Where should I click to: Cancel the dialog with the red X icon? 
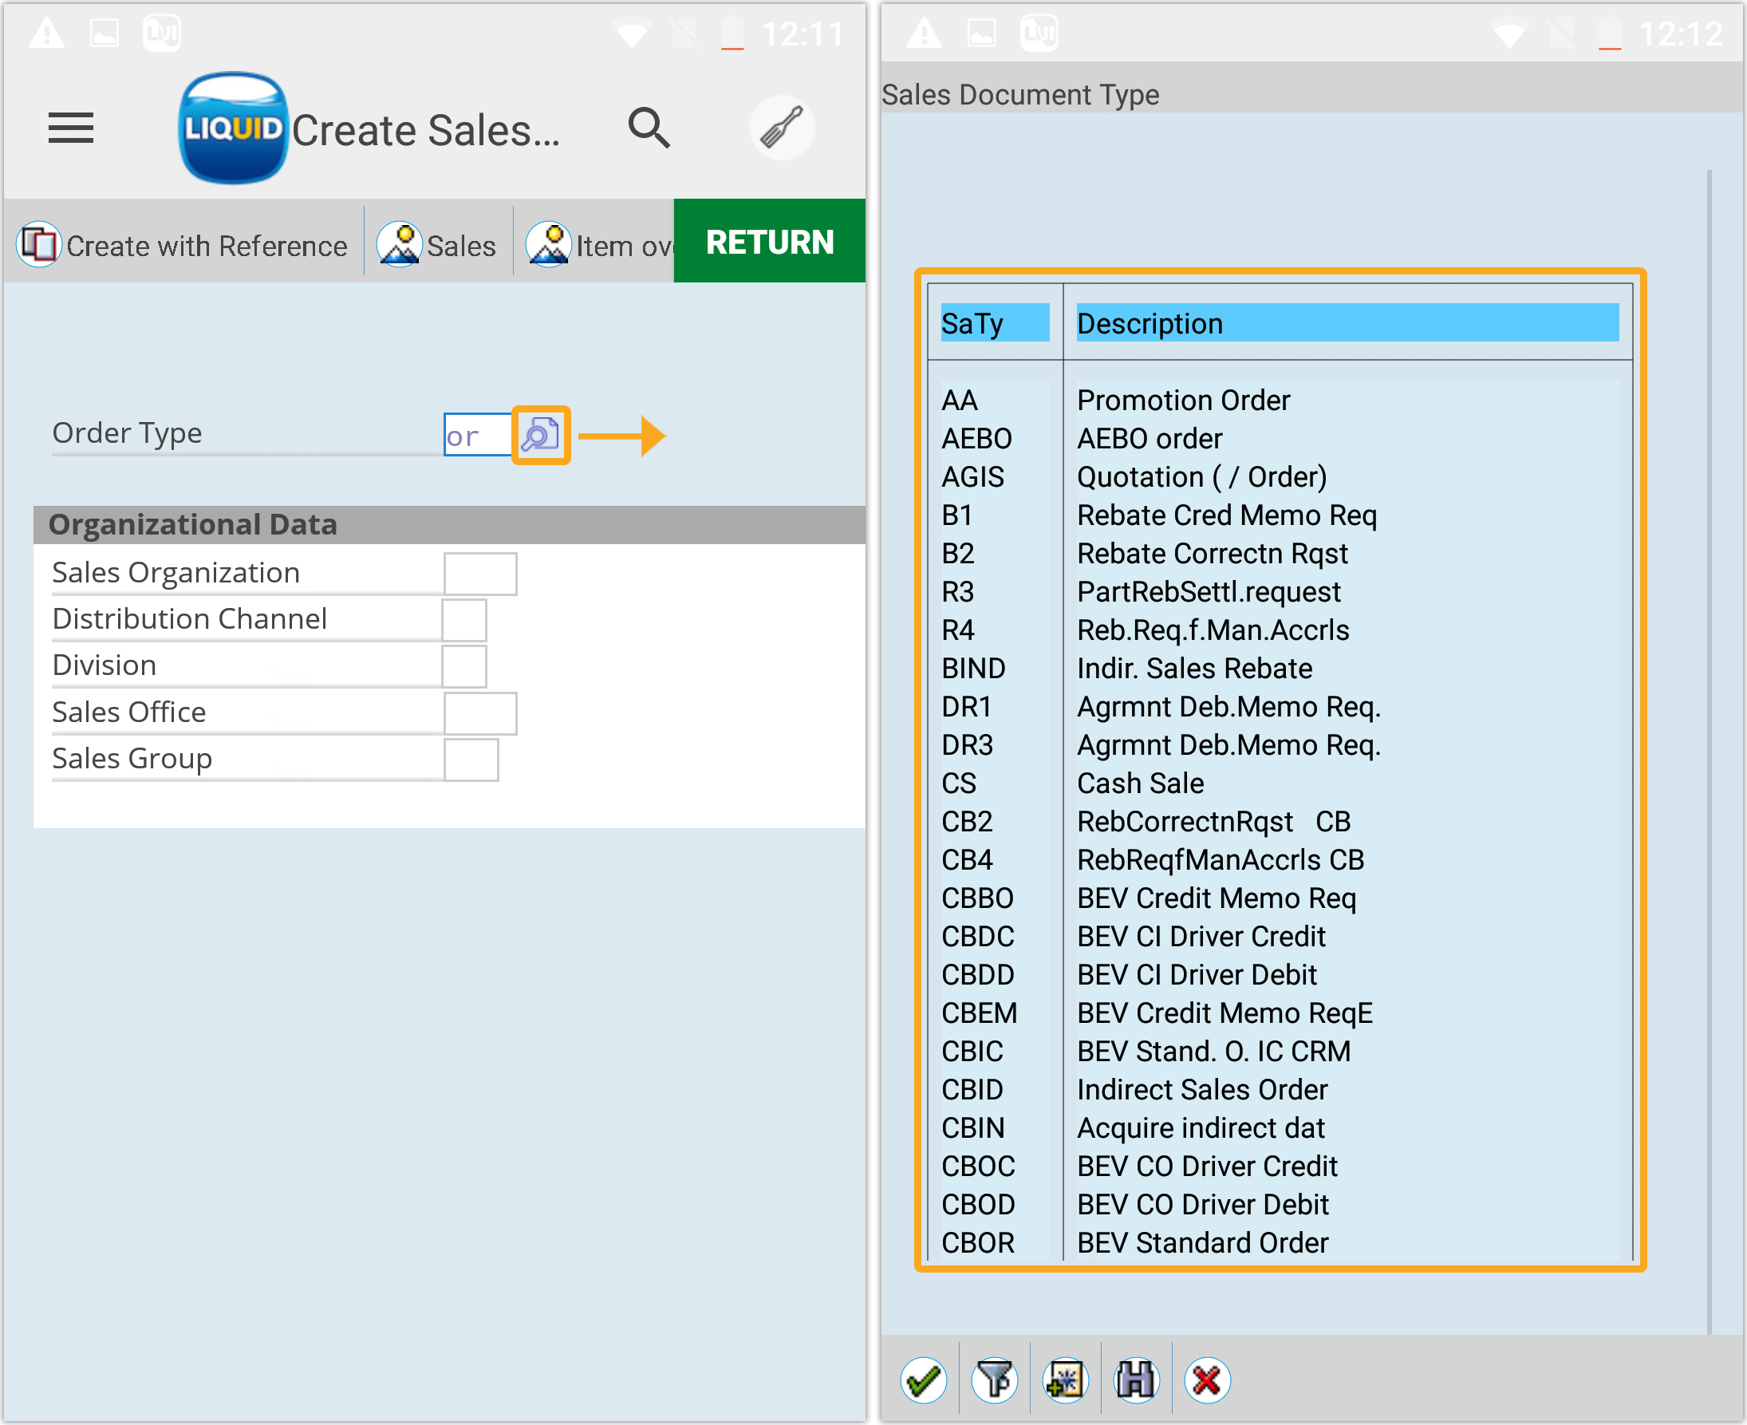(1206, 1380)
